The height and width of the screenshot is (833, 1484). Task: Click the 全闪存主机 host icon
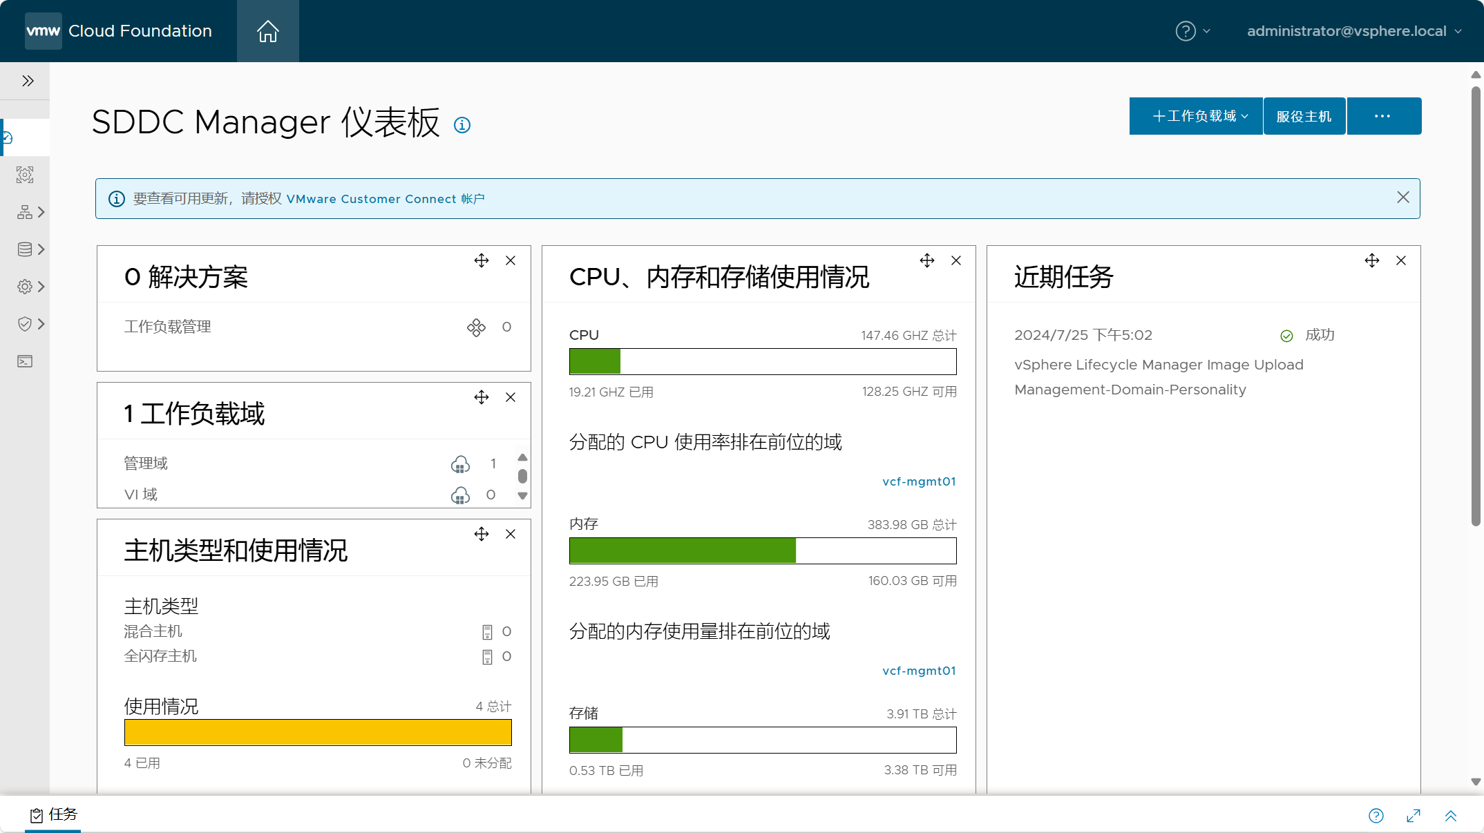coord(487,657)
